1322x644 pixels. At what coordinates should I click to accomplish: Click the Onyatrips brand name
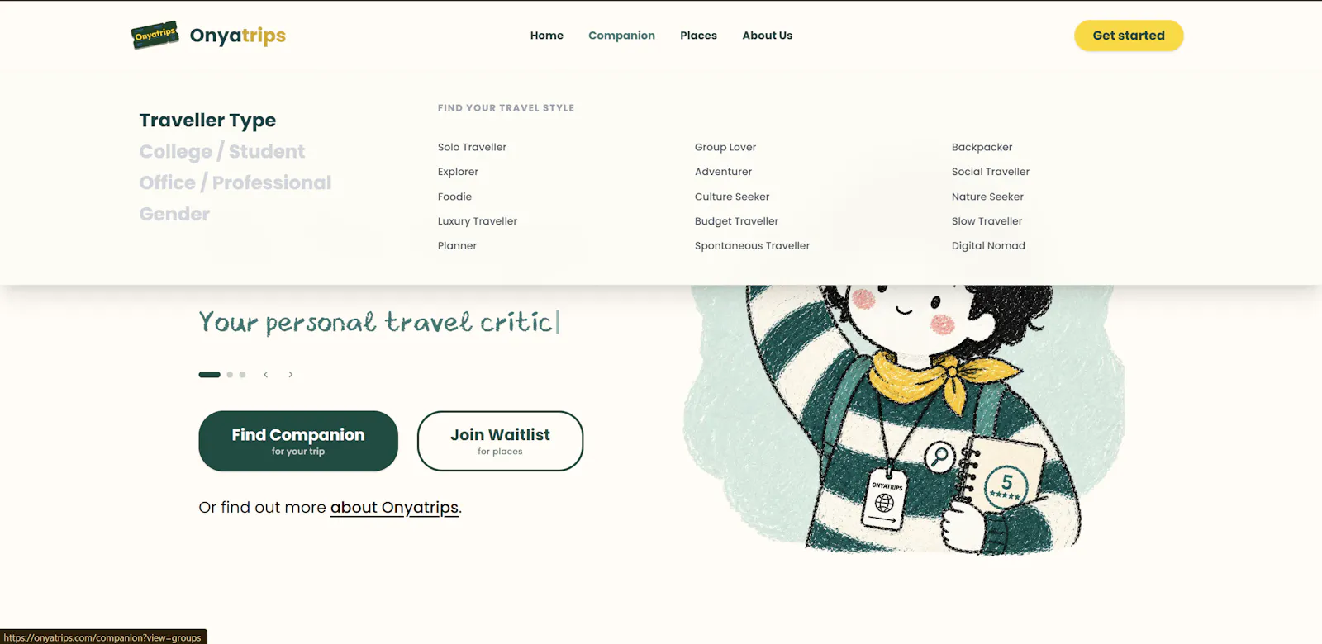pos(238,36)
